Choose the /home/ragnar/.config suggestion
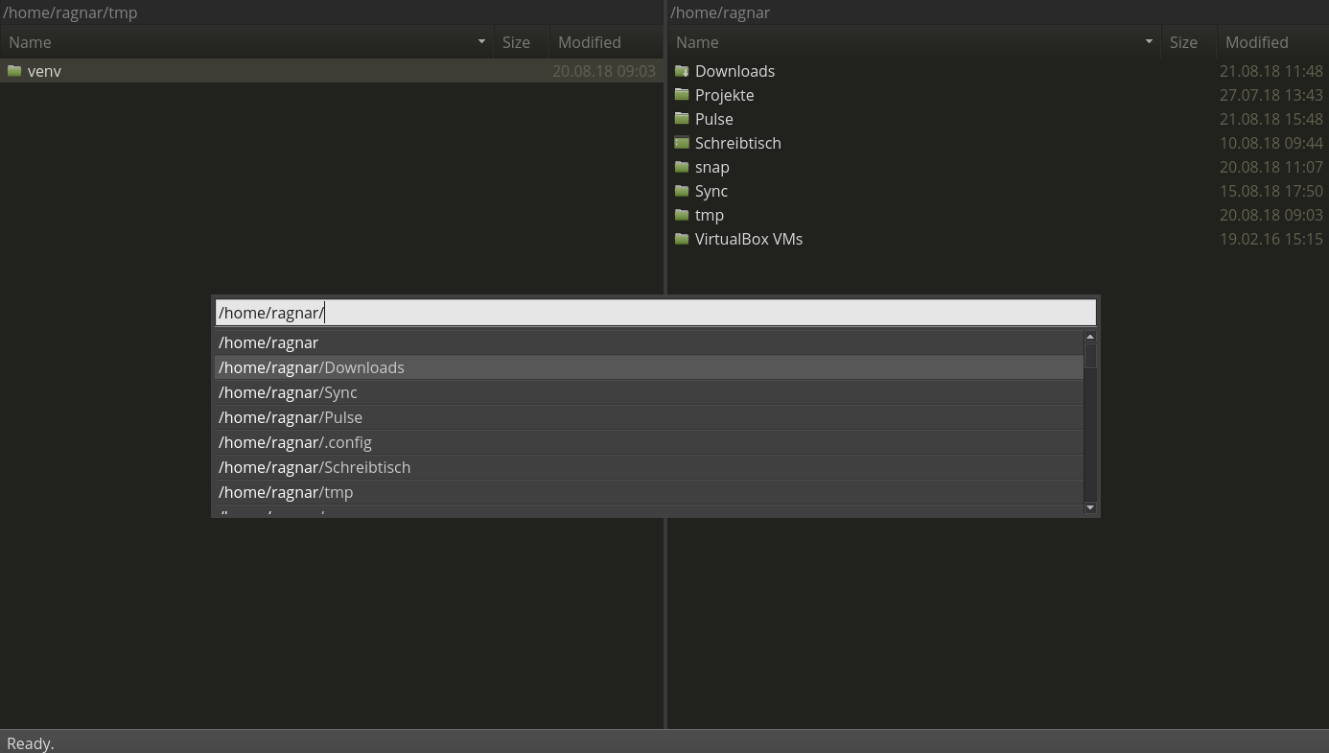1329x753 pixels. pos(295,442)
